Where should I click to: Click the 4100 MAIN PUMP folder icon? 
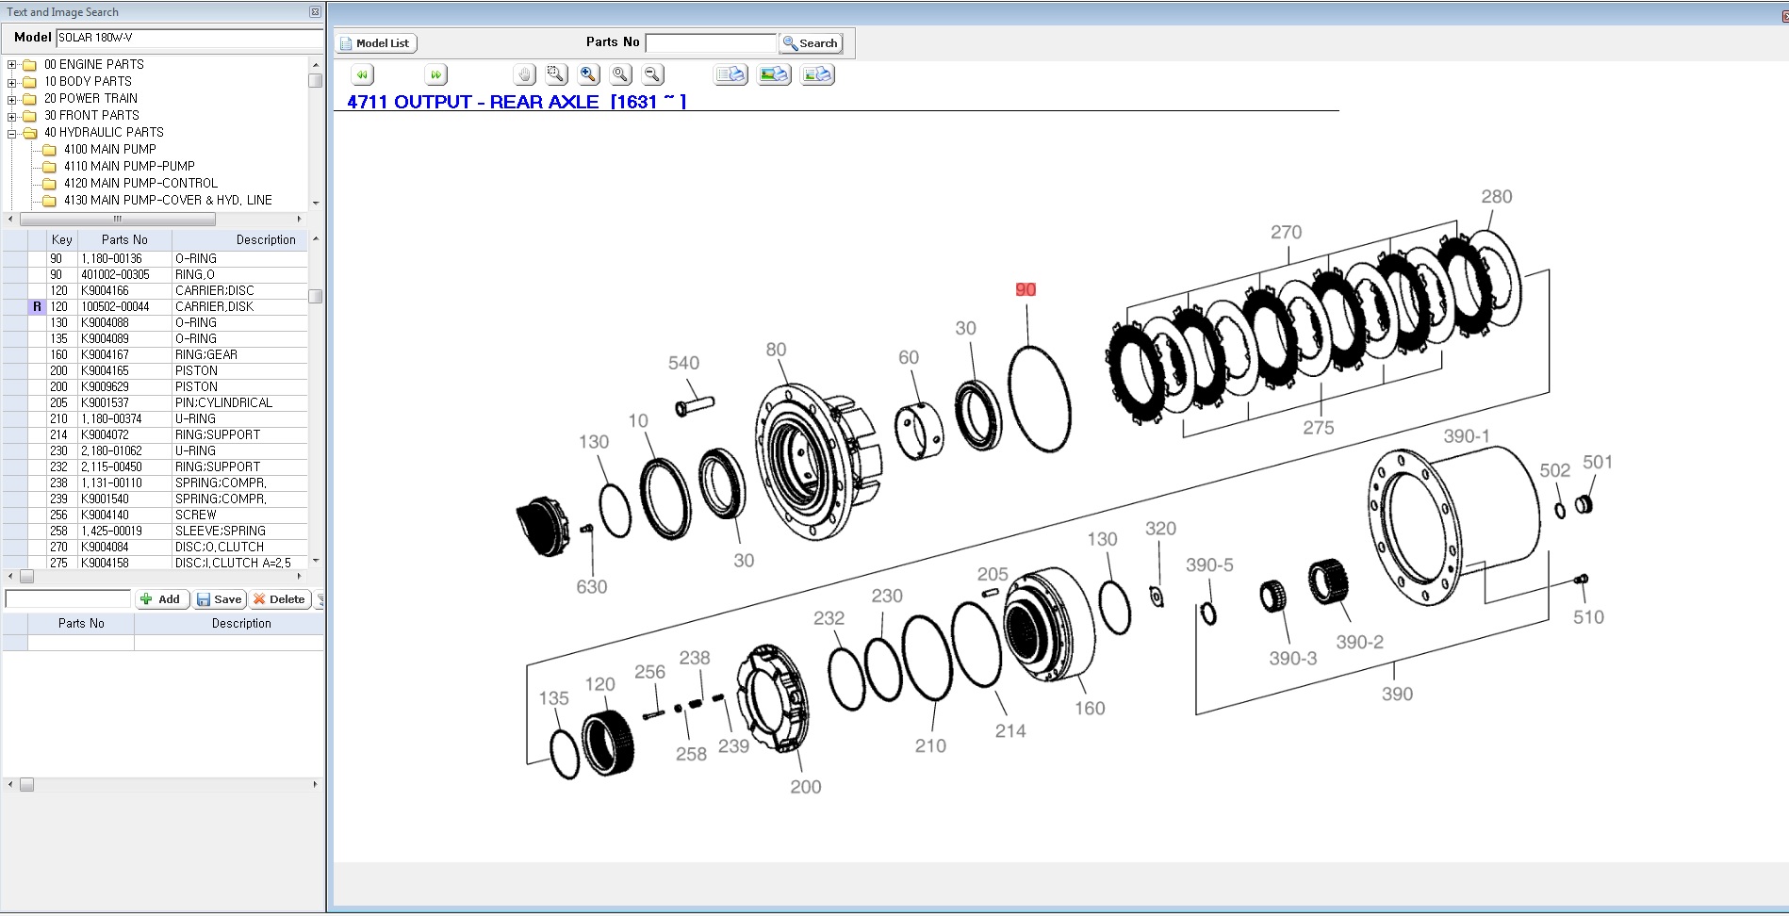pos(49,150)
